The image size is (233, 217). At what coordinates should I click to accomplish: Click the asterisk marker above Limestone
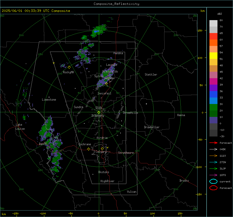coord(49,97)
